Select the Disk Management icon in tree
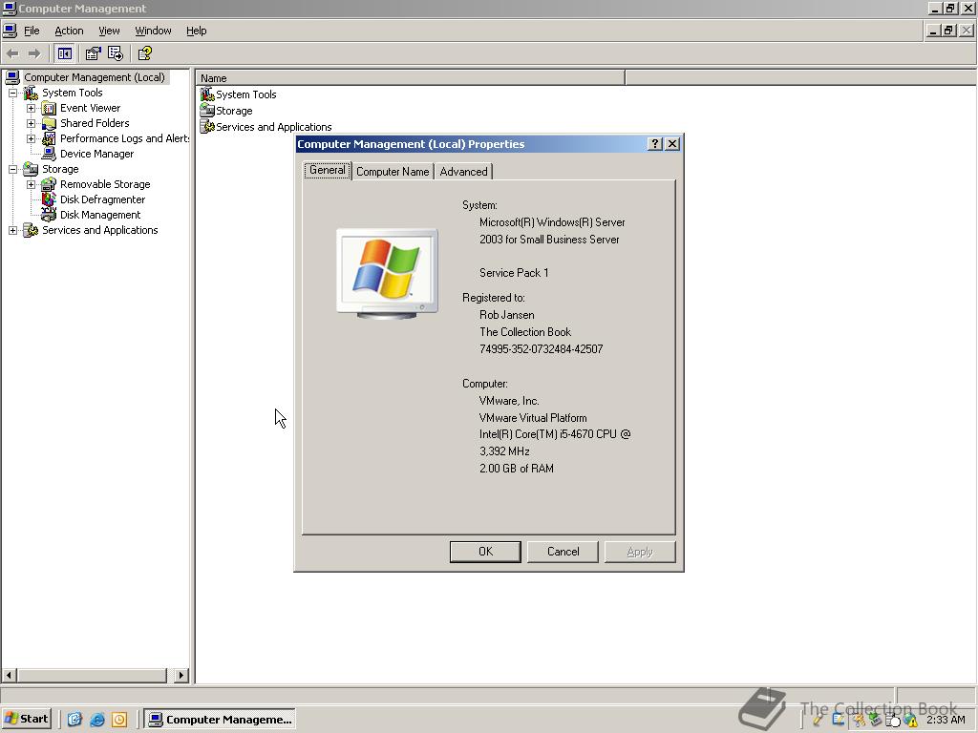This screenshot has height=733, width=978. 49,215
